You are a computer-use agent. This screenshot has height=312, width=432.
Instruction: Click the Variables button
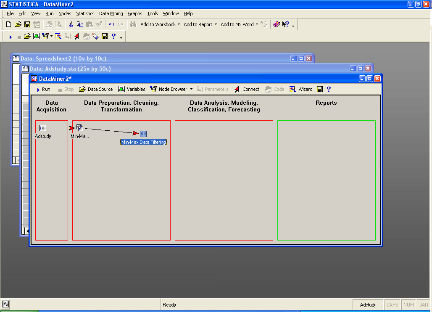(132, 89)
